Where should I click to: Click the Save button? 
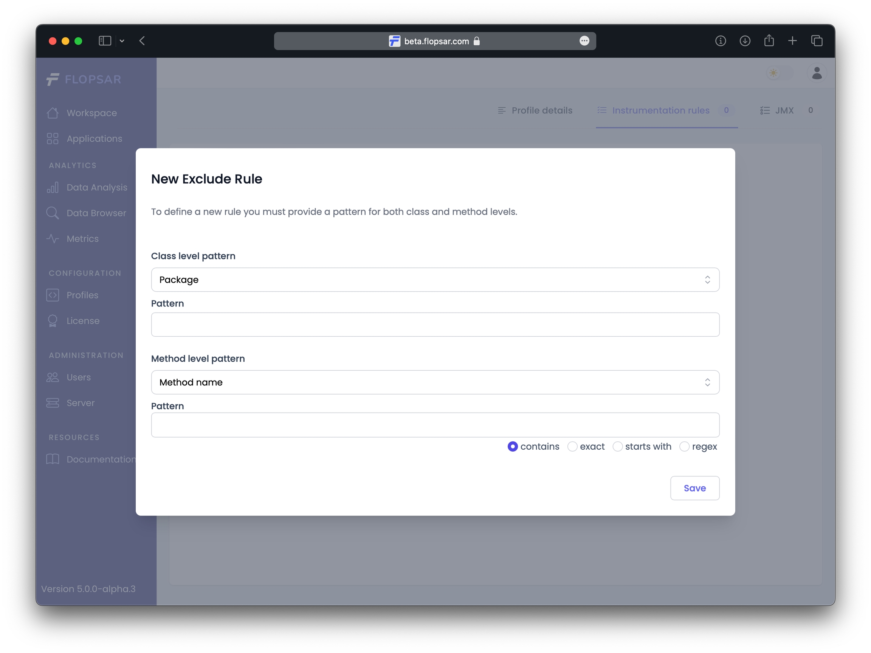694,488
